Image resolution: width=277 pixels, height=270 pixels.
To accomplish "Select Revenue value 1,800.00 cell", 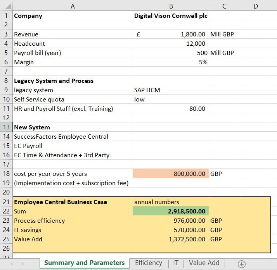I will [171, 34].
